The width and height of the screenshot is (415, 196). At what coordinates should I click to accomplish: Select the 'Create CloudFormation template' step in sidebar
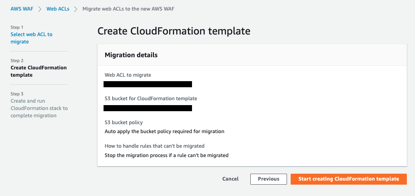38,71
